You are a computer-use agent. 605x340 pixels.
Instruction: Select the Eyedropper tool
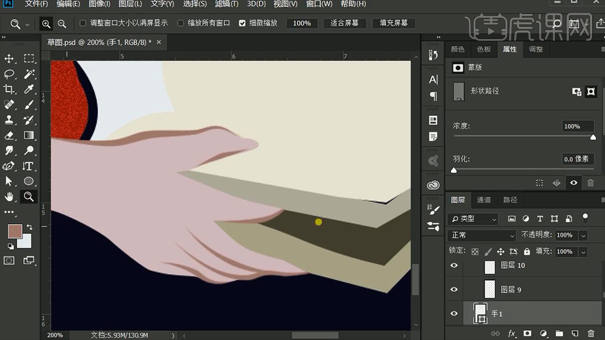coord(29,90)
